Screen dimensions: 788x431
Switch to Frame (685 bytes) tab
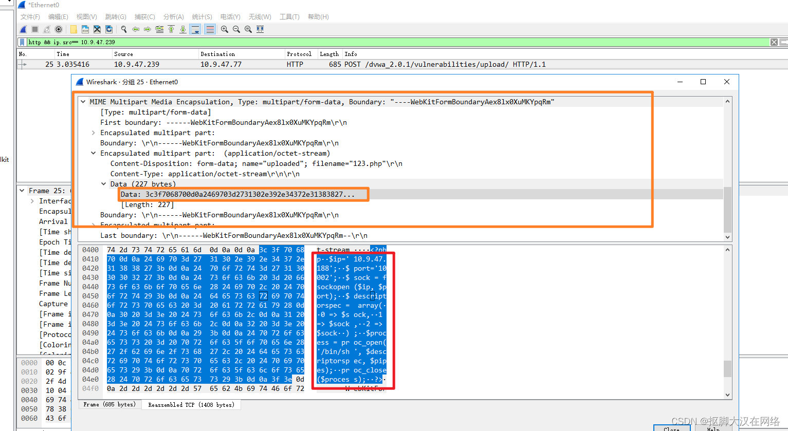point(109,405)
